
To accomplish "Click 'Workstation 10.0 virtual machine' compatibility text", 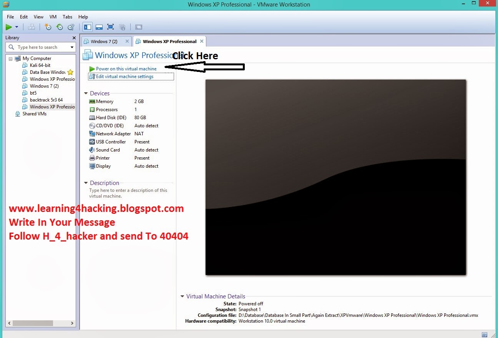I will (x=272, y=321).
